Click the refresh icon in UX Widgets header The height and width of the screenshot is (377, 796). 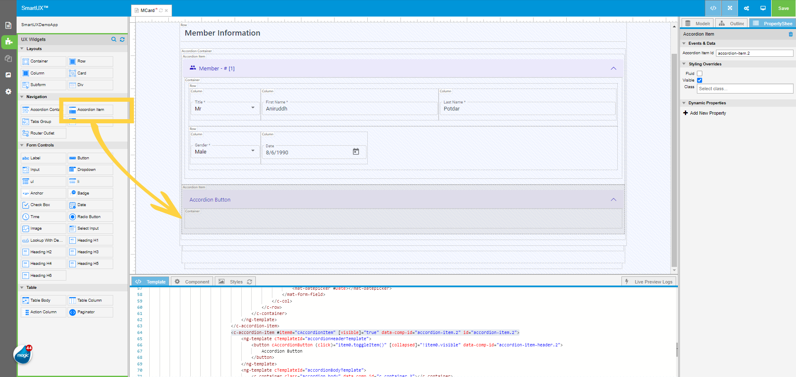click(x=122, y=39)
